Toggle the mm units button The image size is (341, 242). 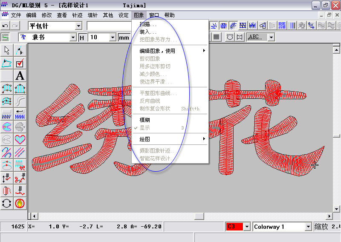click(x=124, y=37)
